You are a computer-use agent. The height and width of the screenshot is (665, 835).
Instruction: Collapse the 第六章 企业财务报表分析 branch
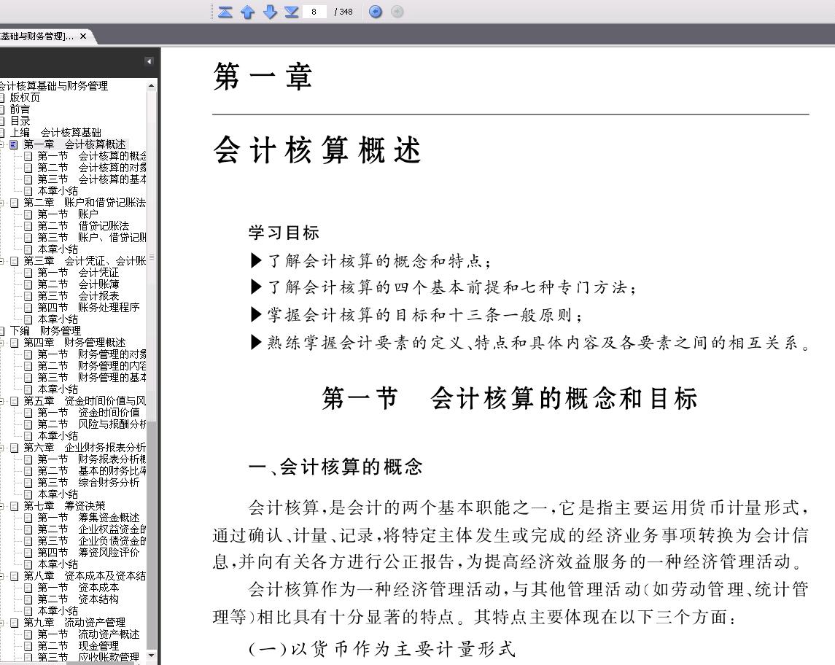coord(1,448)
